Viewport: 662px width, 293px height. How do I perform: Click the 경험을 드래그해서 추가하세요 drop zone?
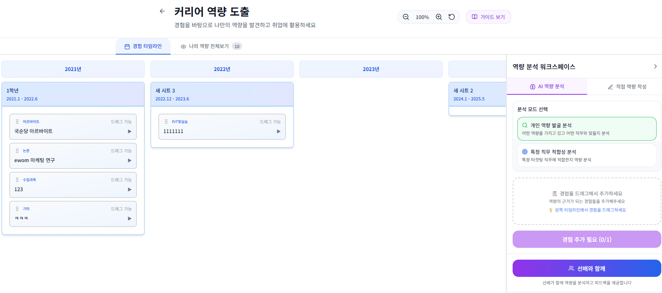(x=587, y=201)
